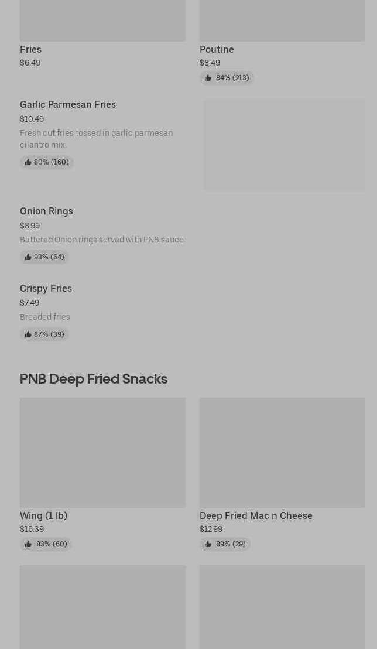Viewport: 377px width, 649px height.
Task: Click the Garlic Parmesan Fries photo
Action: 285,145
